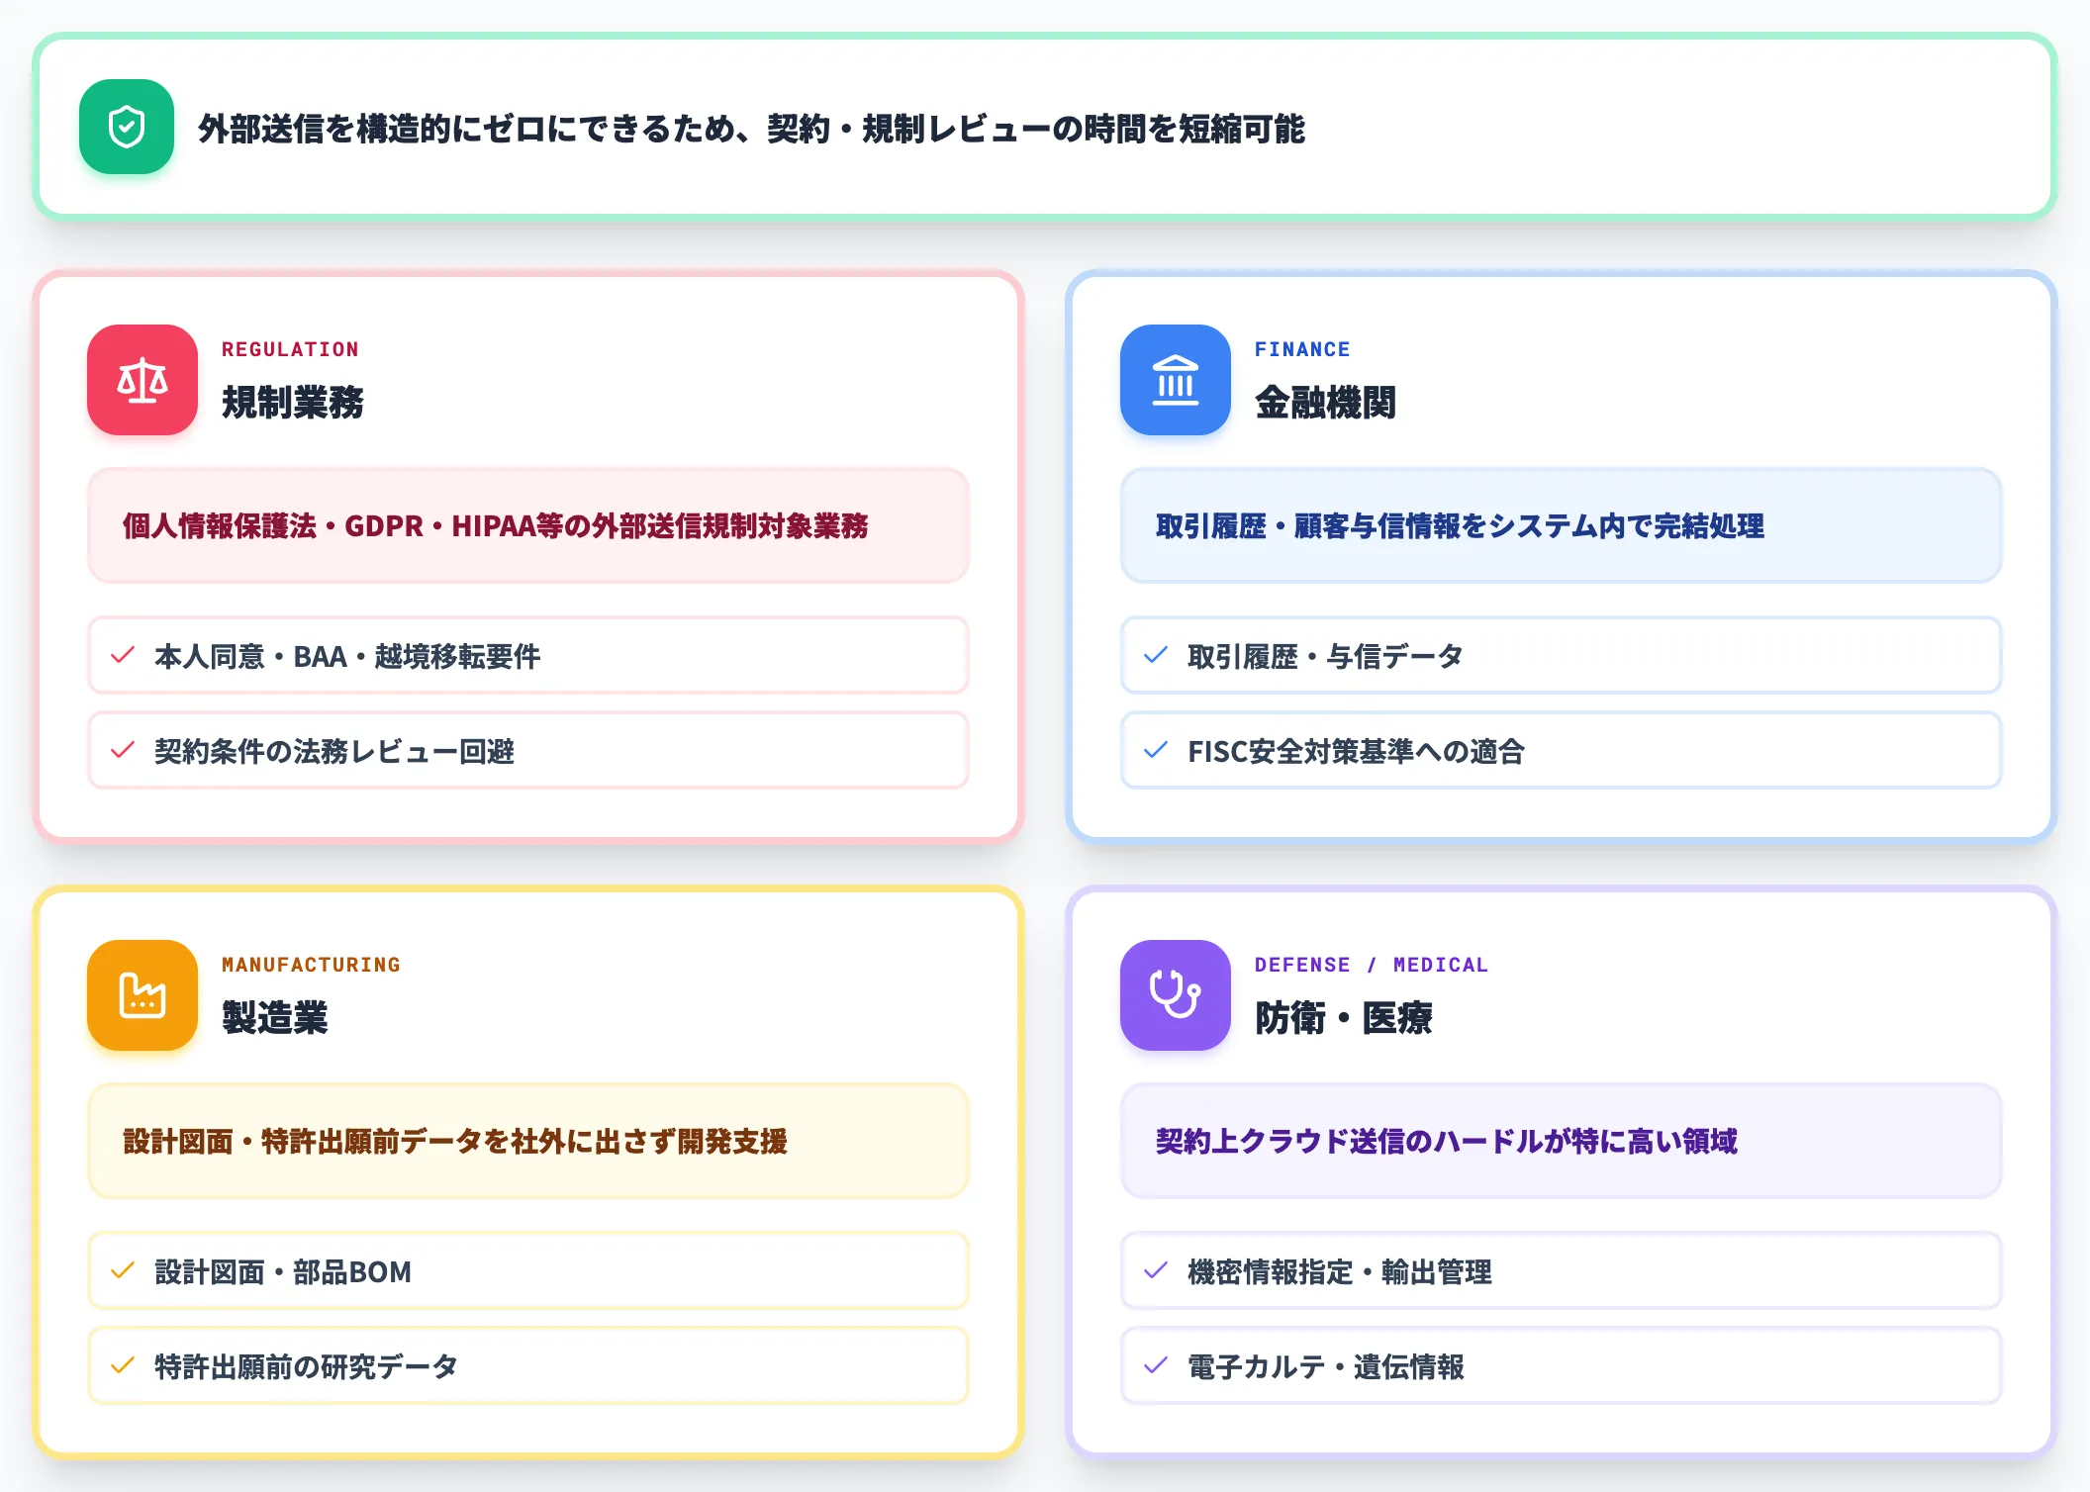Click the FISC安全対策基準への適合 text
Viewport: 2090px width, 1492px height.
[x=1356, y=751]
